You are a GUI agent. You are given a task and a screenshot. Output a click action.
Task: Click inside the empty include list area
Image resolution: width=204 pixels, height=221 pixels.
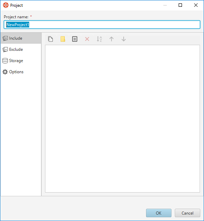pos(122,119)
